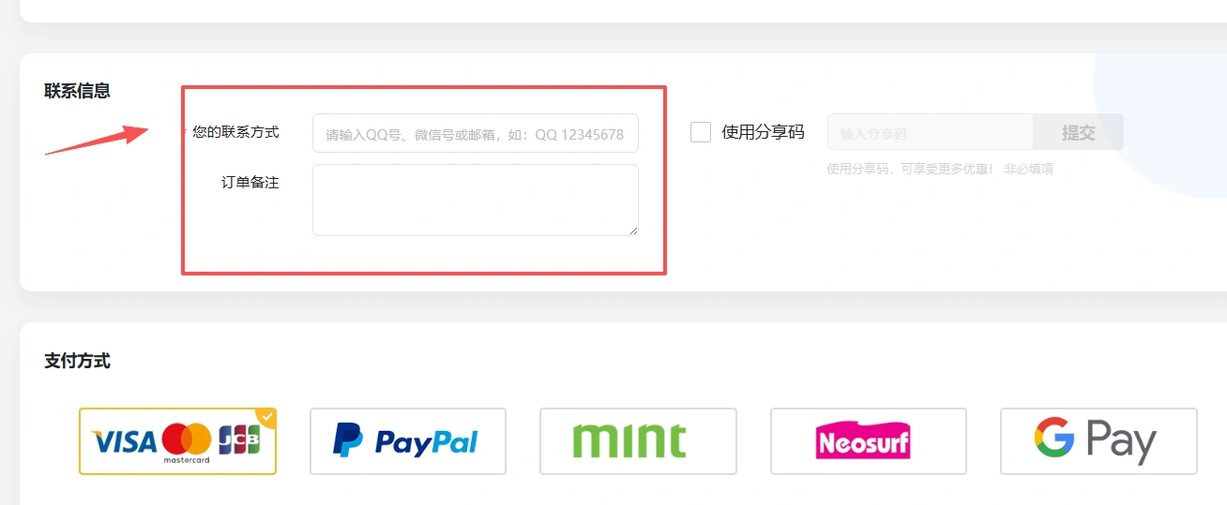Click the JCB logo on the card option
This screenshot has height=505, width=1227.
click(239, 440)
